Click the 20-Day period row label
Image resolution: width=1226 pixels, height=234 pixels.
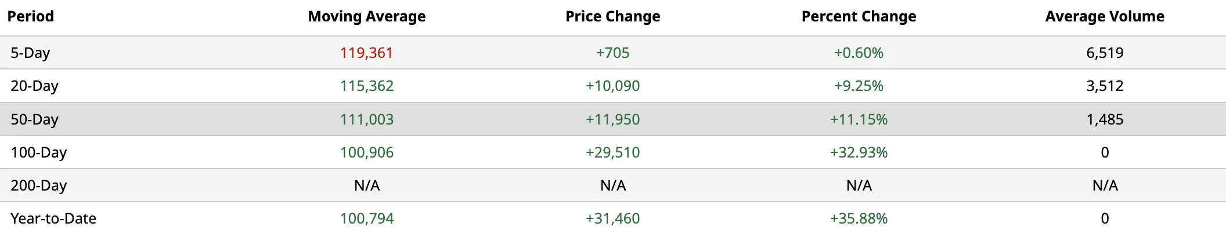click(x=34, y=86)
